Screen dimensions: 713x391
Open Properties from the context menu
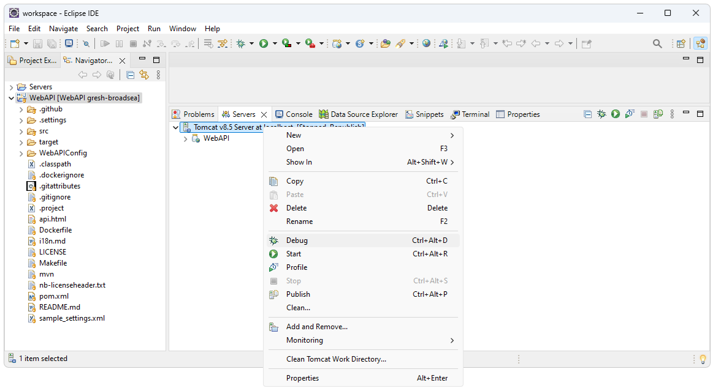364,378
